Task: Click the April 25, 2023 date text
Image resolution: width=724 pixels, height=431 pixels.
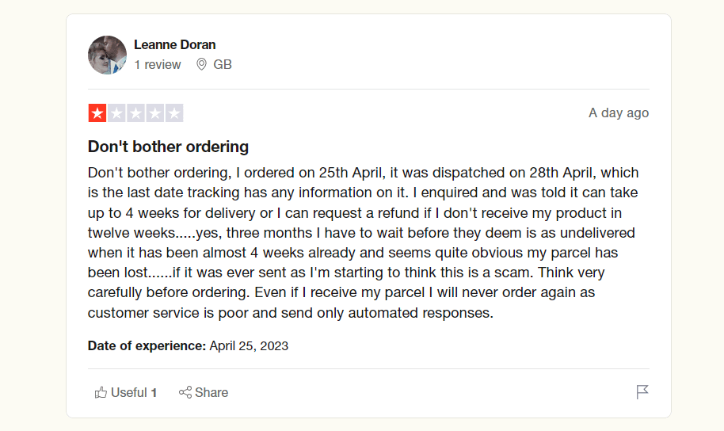Action: 249,345
